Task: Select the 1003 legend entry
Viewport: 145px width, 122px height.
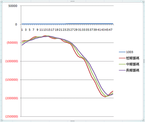Action: point(126,52)
